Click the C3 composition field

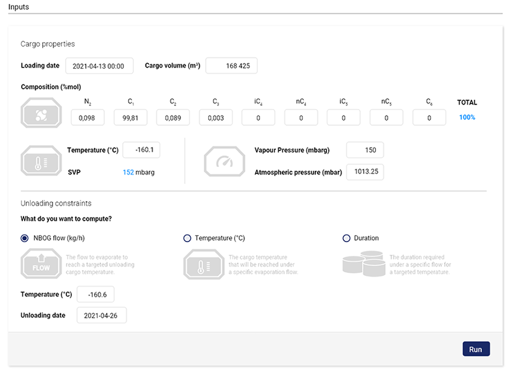point(215,118)
